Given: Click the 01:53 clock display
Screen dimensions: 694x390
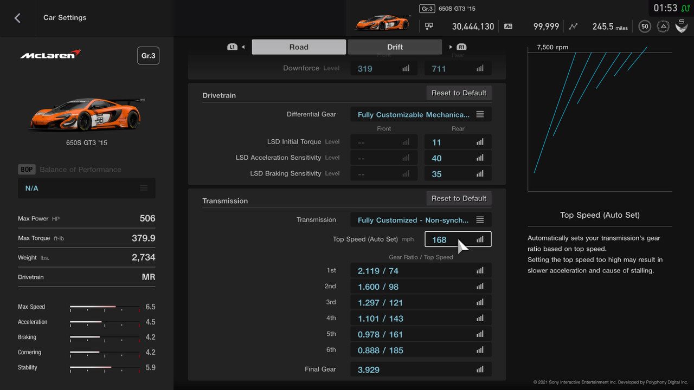Looking at the screenshot, I should (665, 8).
